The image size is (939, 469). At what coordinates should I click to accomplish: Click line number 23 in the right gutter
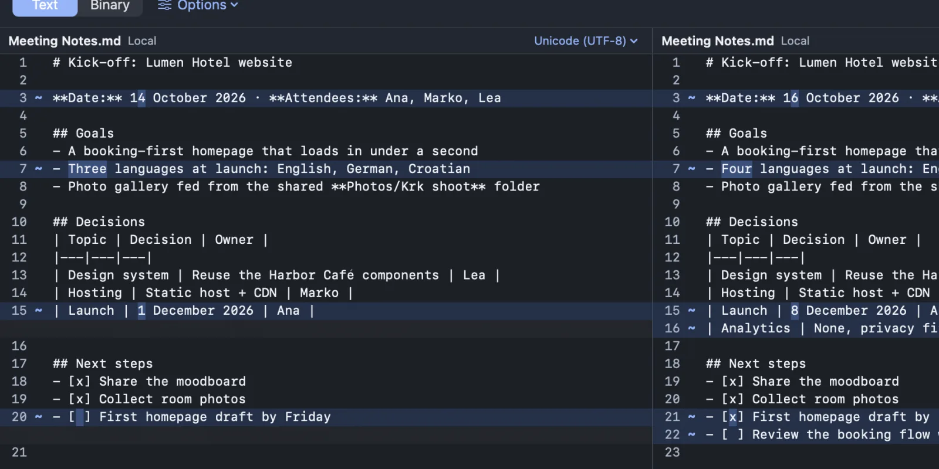pyautogui.click(x=673, y=453)
